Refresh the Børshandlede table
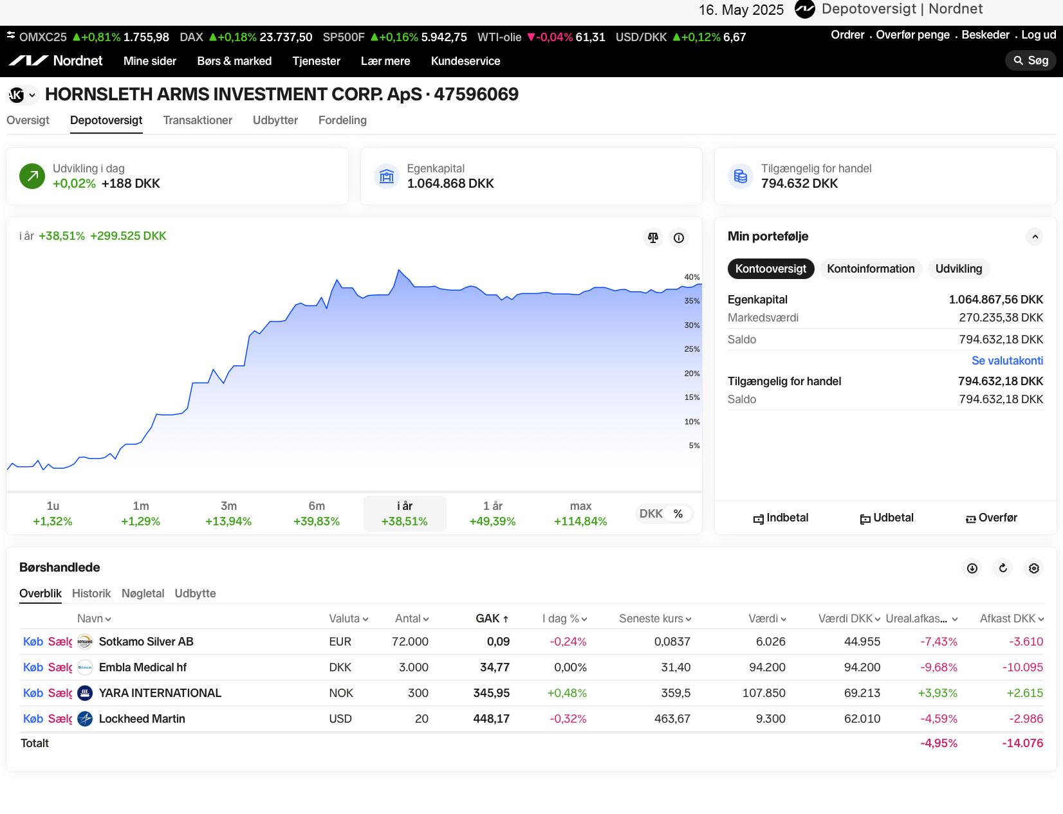 [x=1003, y=568]
